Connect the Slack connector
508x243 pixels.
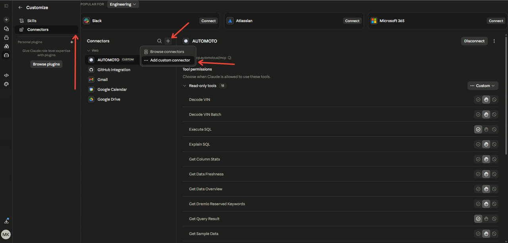point(208,21)
